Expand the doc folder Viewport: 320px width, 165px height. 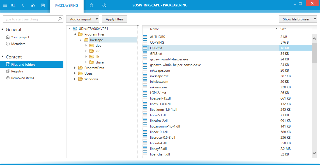tap(86, 46)
